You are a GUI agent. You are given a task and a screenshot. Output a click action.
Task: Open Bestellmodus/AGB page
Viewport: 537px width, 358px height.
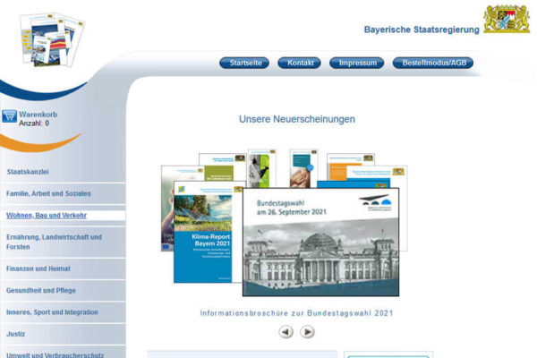tap(433, 63)
